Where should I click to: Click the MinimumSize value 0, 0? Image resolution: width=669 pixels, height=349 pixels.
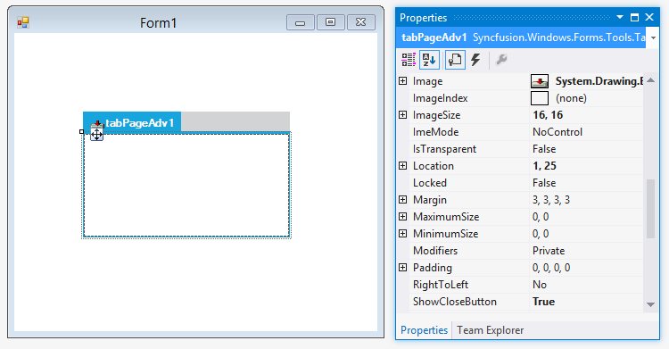[541, 234]
